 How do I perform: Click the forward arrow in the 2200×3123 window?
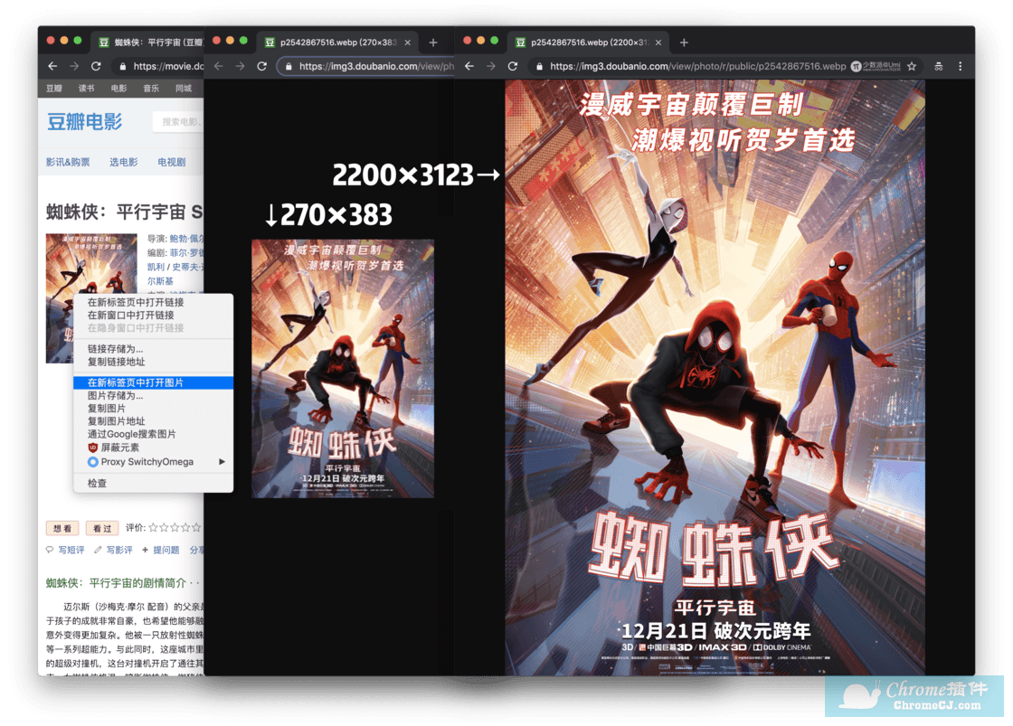coord(491,66)
